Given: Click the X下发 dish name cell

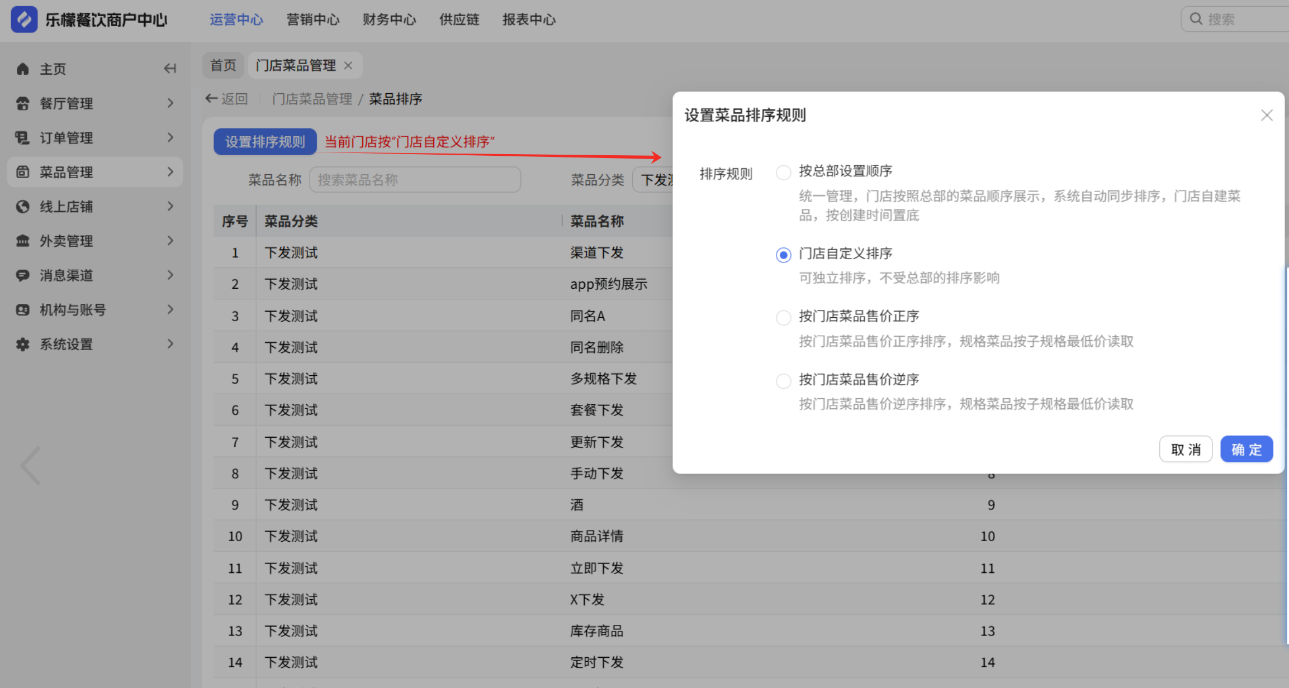Looking at the screenshot, I should click(587, 600).
